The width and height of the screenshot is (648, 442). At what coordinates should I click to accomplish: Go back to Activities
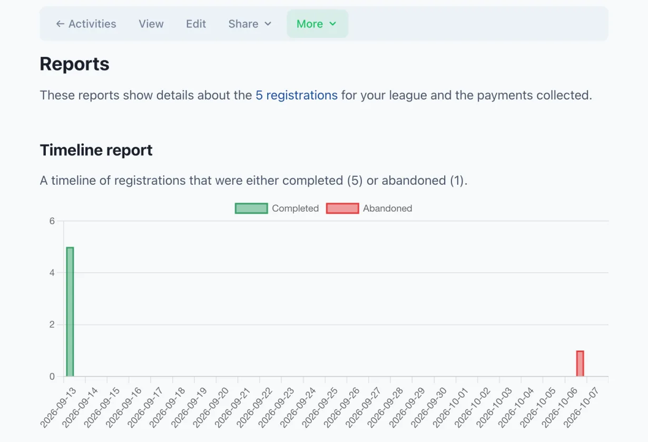pos(86,24)
